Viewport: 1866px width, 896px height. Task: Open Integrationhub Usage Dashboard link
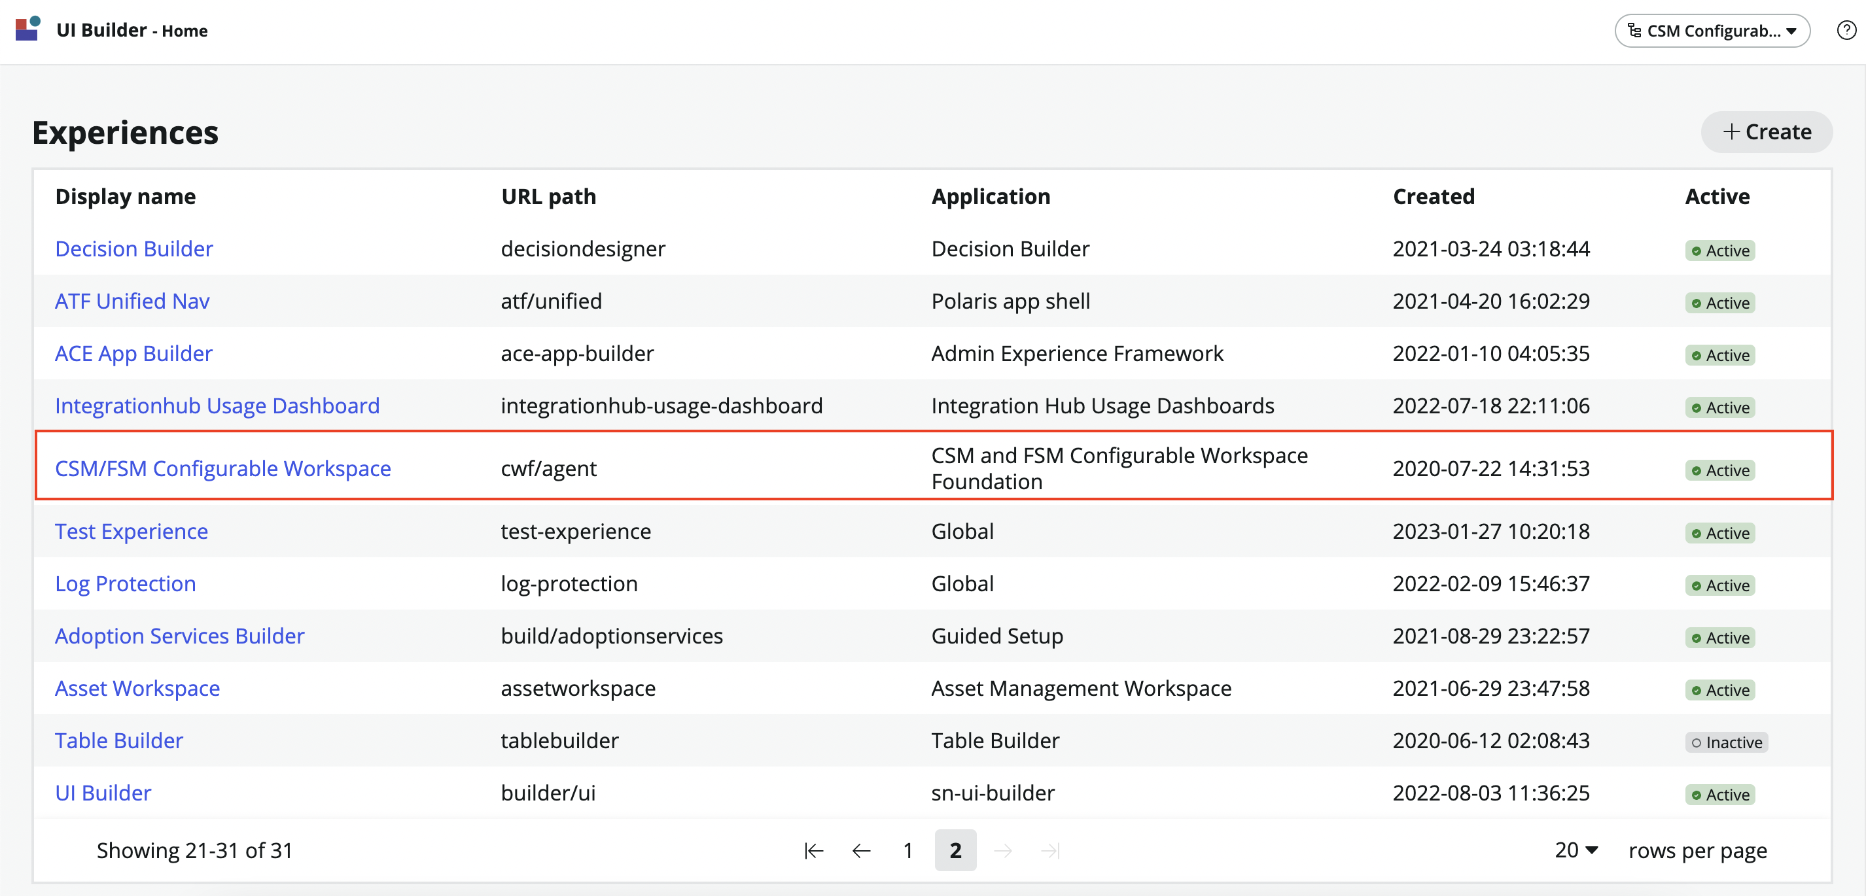217,405
